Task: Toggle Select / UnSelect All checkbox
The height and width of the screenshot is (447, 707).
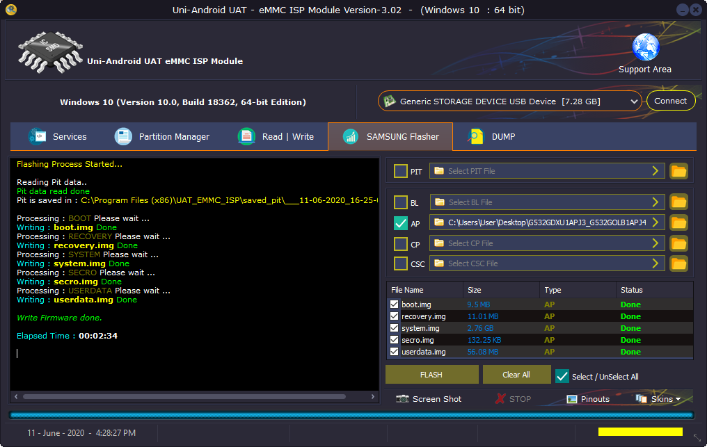Action: pos(562,376)
